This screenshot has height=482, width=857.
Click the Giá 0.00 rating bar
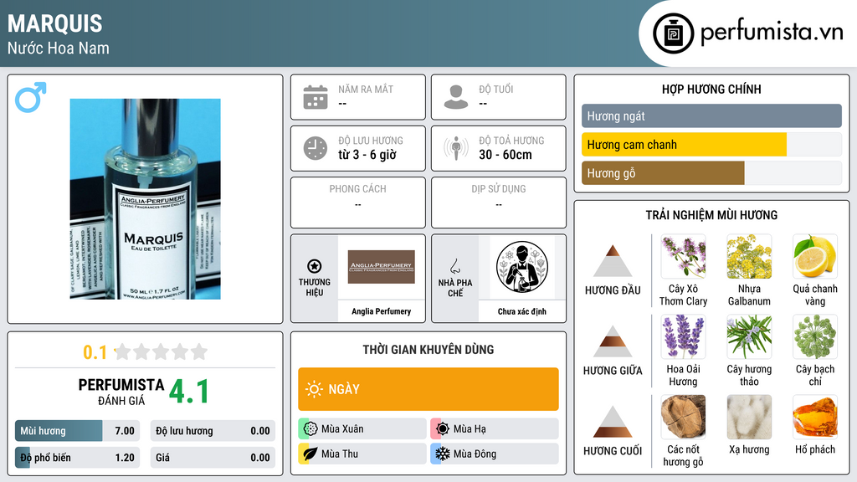(x=213, y=458)
